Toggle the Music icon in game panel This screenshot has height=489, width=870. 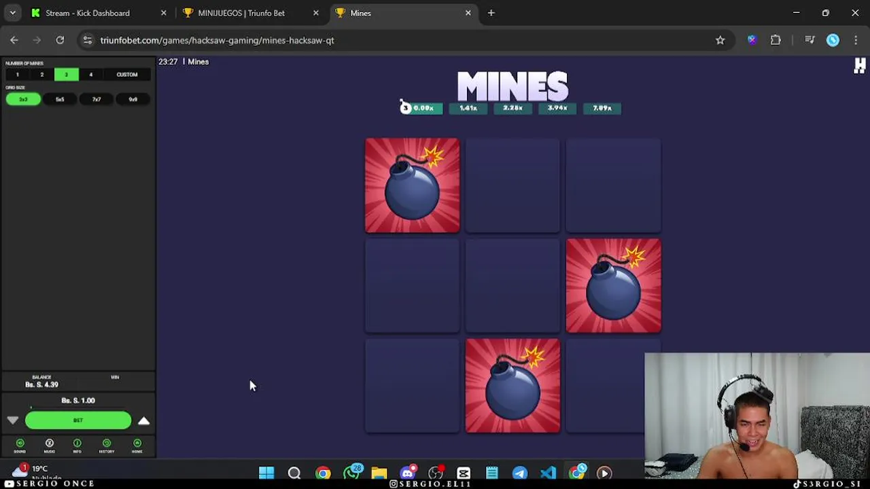point(49,446)
